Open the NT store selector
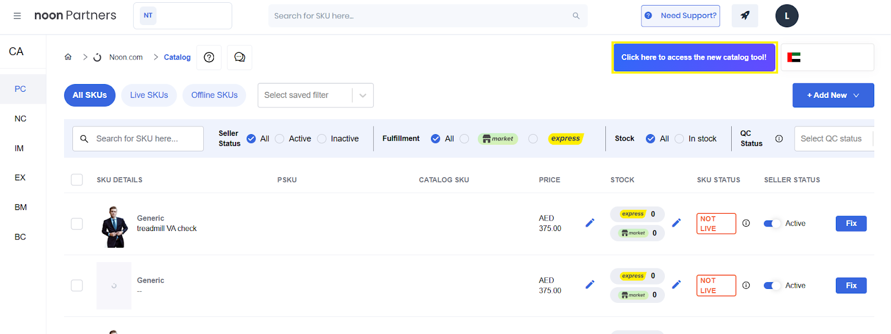The height and width of the screenshot is (334, 891). click(183, 16)
